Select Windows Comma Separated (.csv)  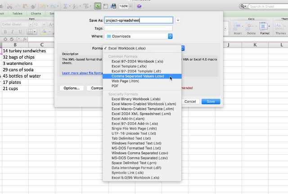click(142, 153)
